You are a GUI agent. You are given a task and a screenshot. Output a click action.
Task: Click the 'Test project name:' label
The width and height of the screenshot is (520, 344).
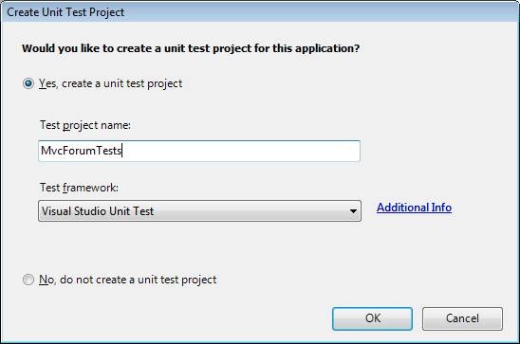pyautogui.click(x=85, y=125)
